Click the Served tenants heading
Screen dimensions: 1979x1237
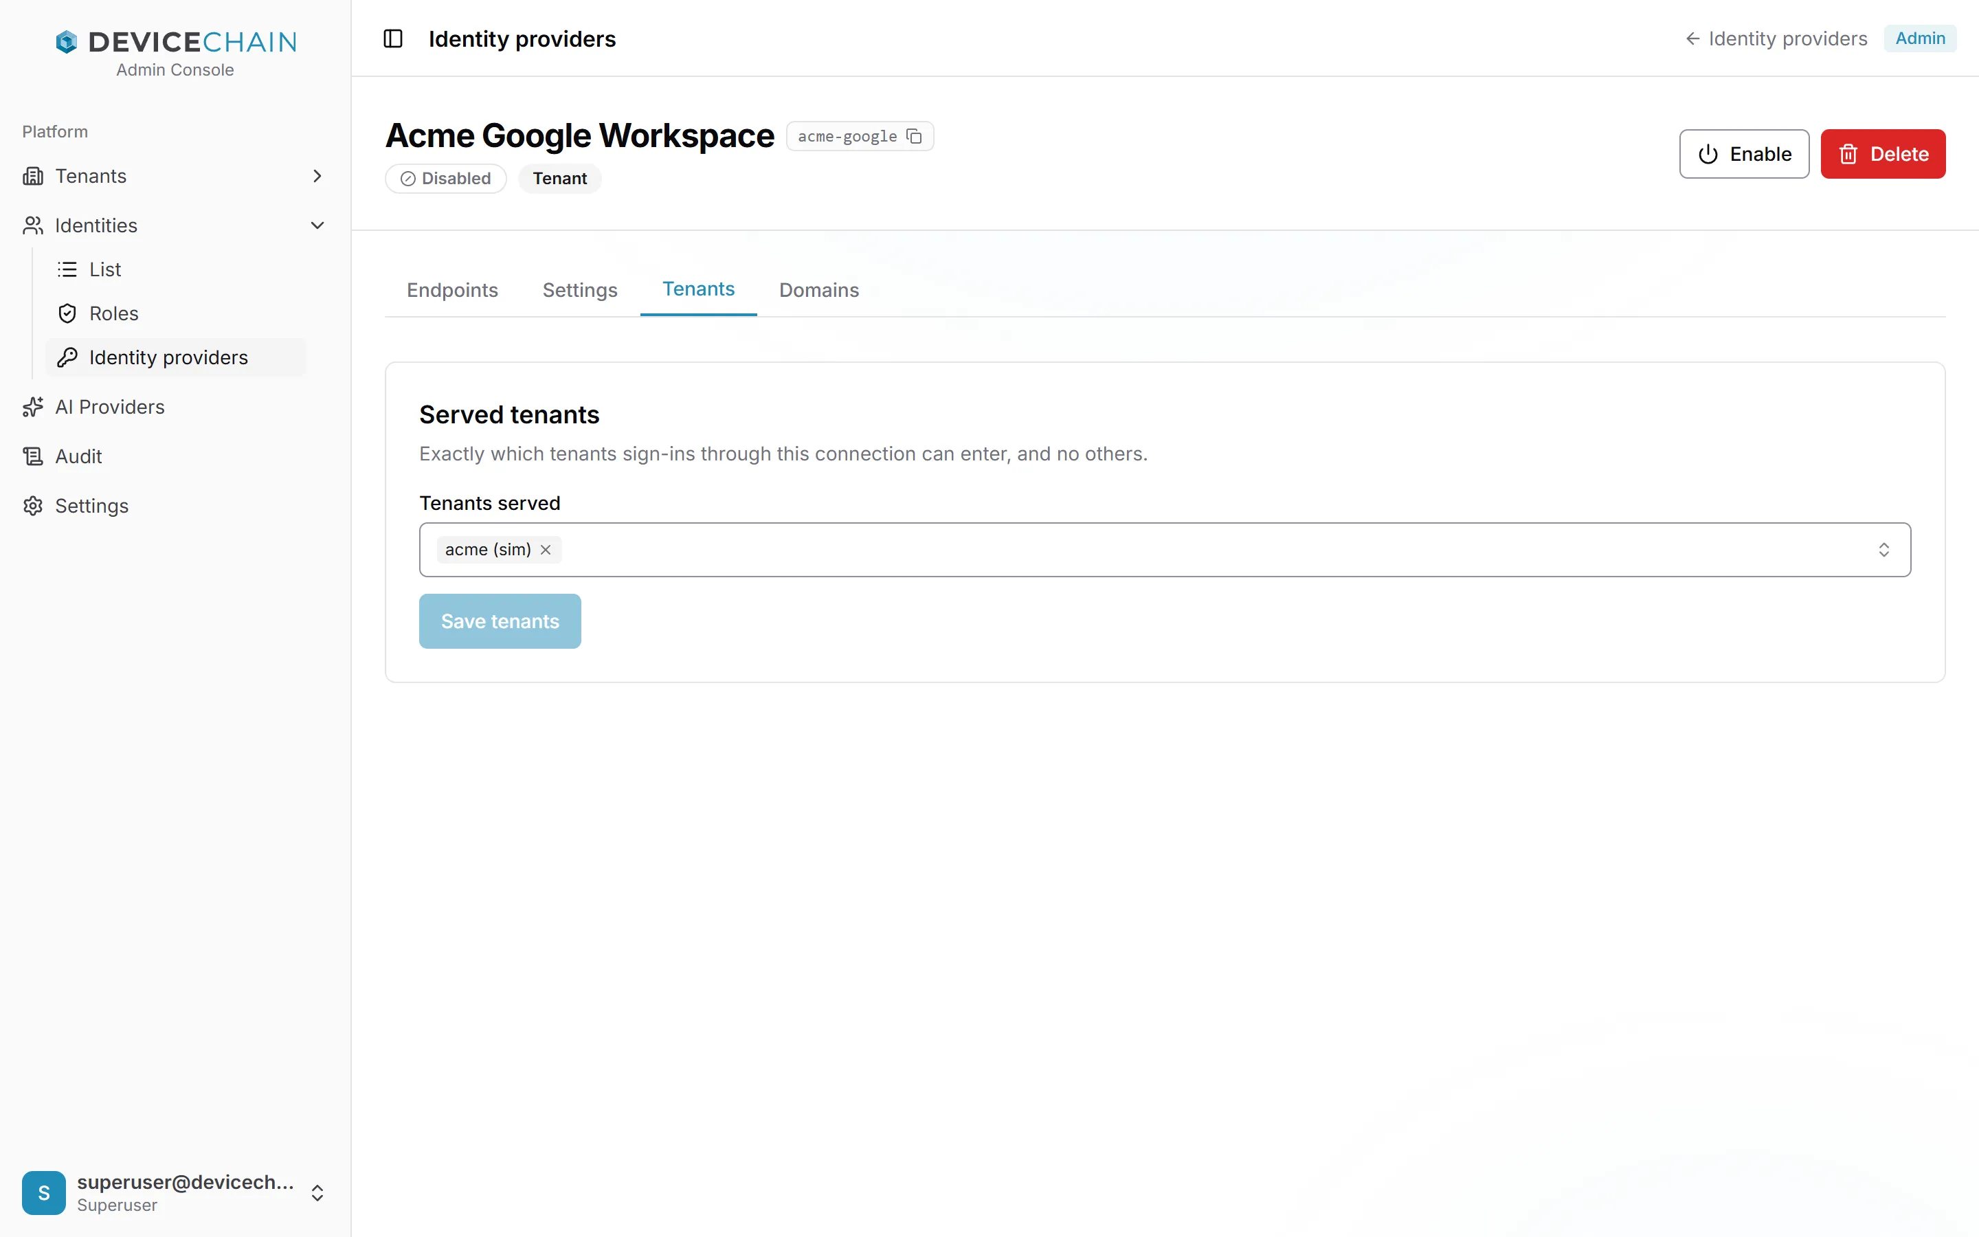tap(509, 415)
